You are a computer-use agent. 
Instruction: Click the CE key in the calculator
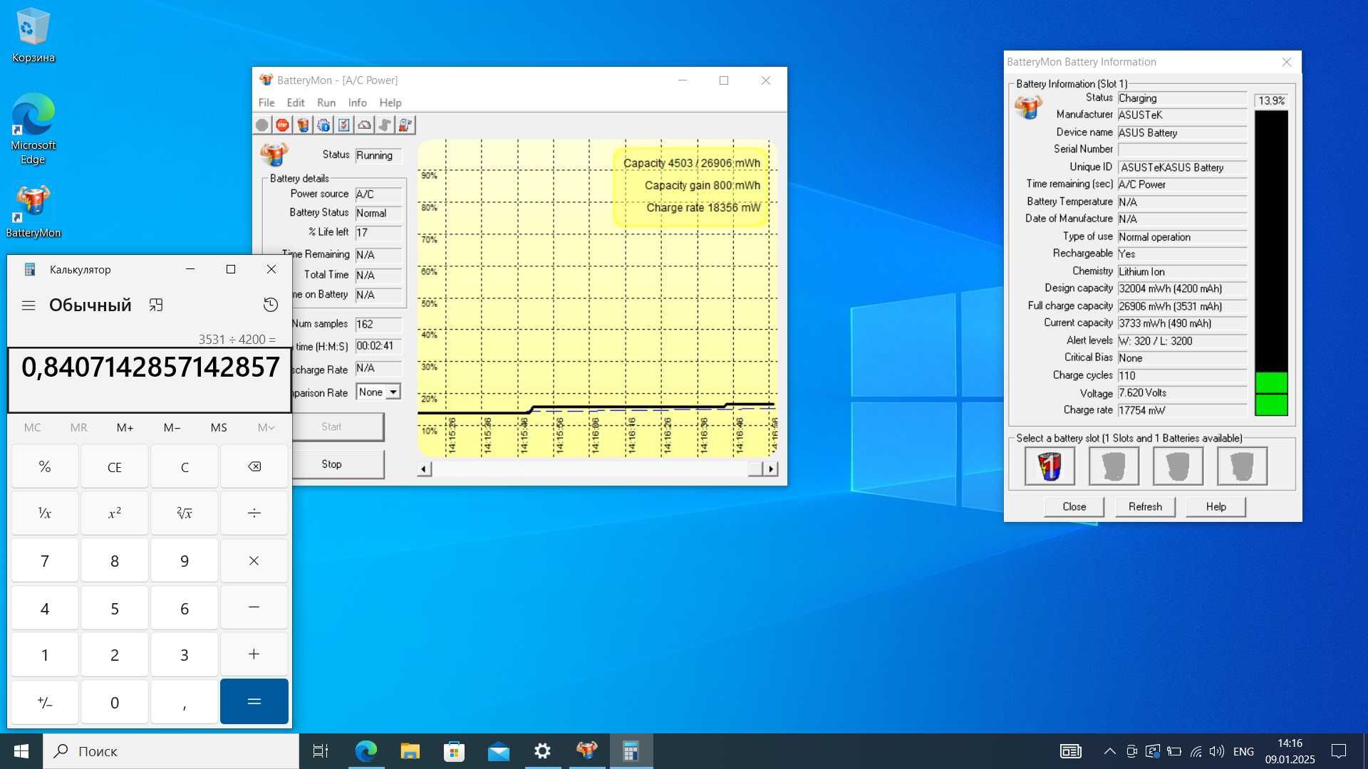coord(115,467)
